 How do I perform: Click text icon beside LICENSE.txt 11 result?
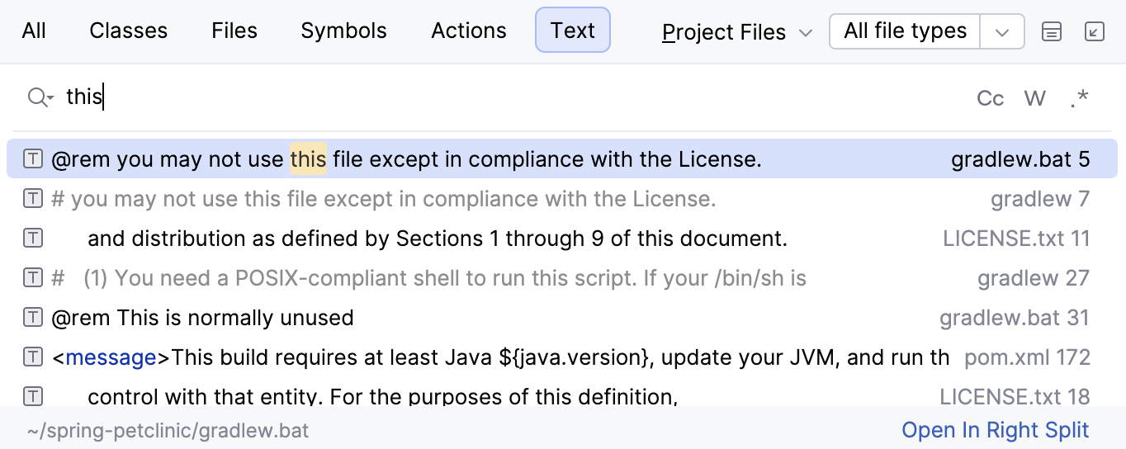tap(32, 238)
